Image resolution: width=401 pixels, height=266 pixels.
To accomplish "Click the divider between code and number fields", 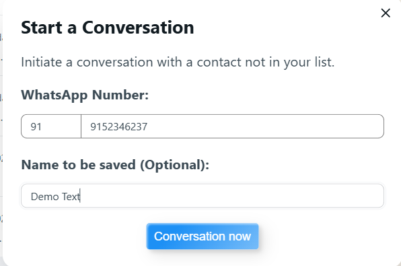I will coord(81,126).
